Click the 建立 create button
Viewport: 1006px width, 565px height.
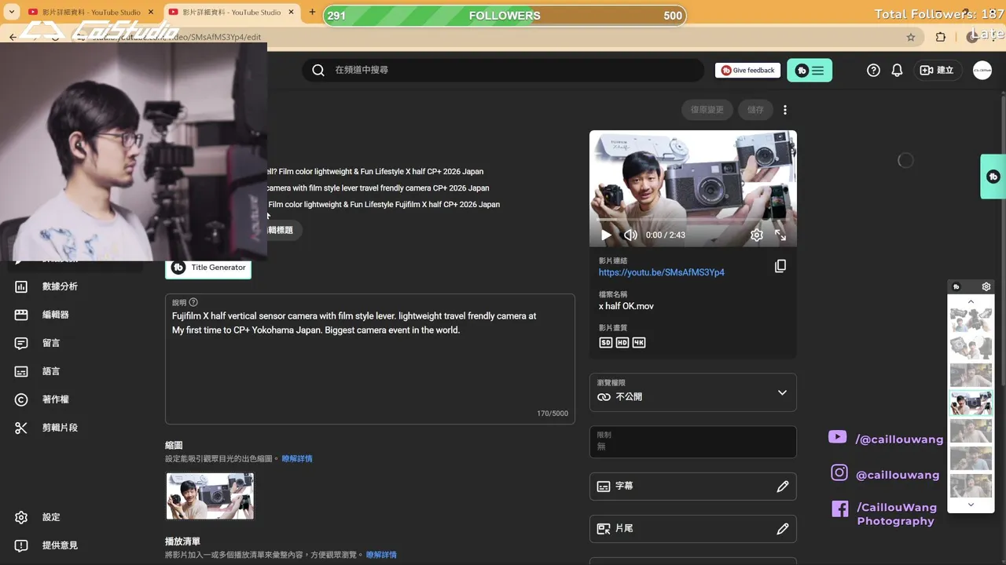coord(937,71)
